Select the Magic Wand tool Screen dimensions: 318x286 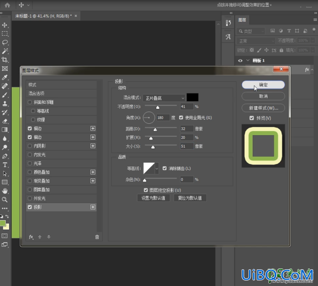point(5,51)
